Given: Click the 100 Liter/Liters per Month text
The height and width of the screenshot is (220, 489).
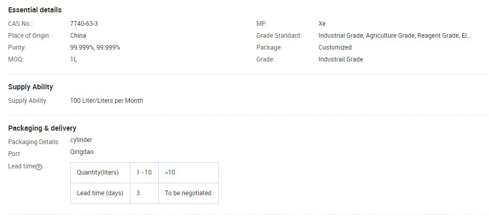Looking at the screenshot, I should (107, 101).
